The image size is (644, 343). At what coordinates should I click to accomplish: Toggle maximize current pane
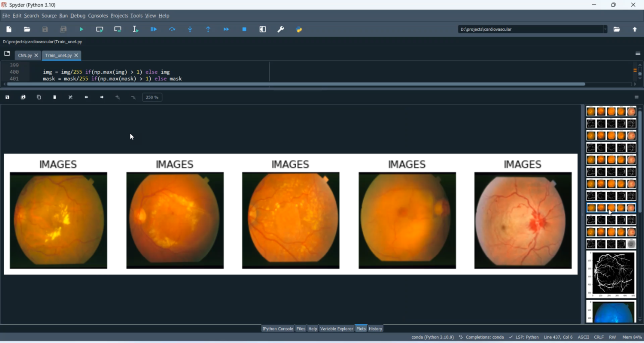pos(262,29)
